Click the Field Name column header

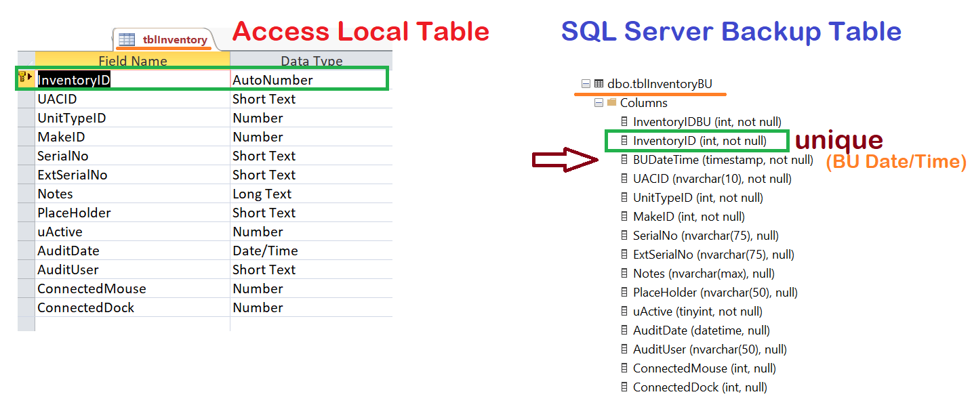[x=133, y=61]
